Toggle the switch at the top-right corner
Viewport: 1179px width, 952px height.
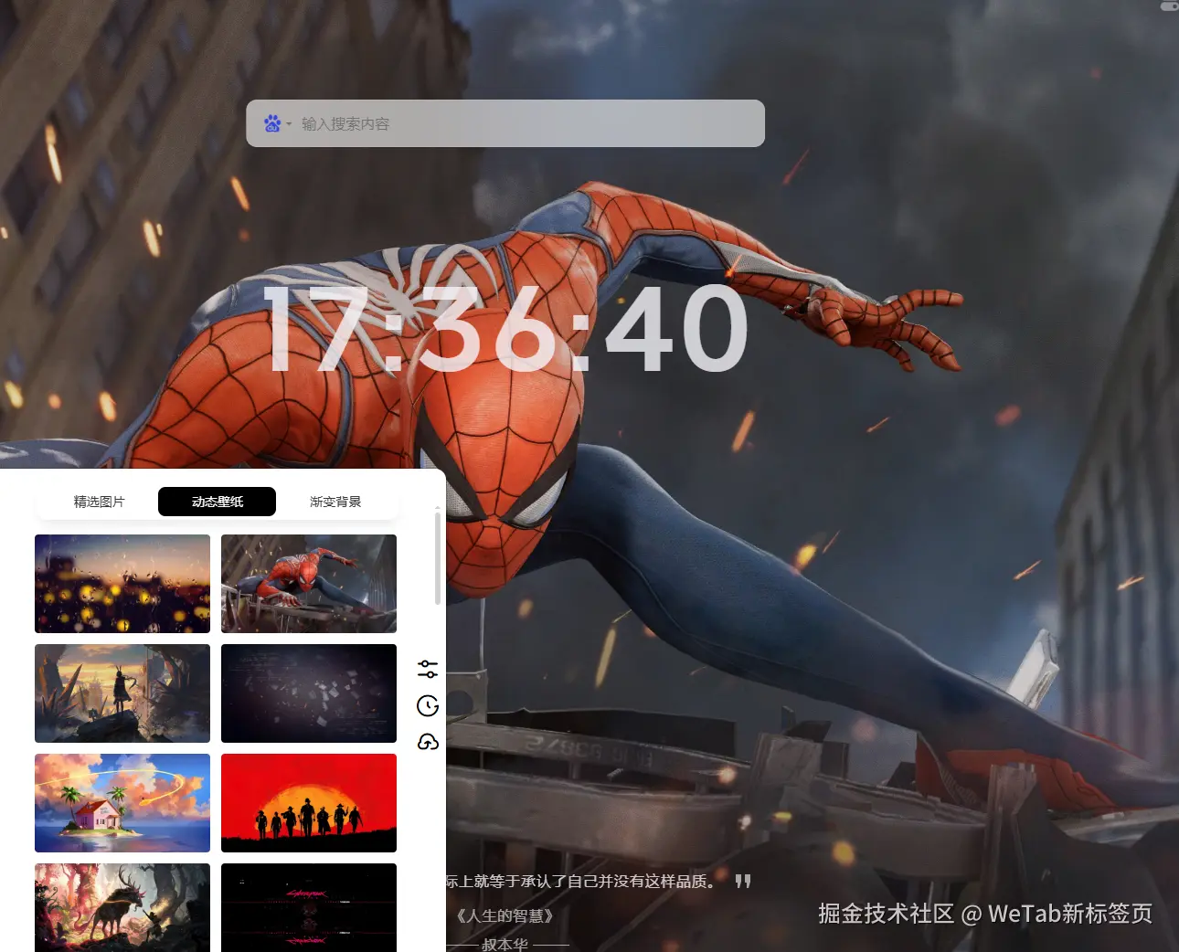(x=1169, y=5)
